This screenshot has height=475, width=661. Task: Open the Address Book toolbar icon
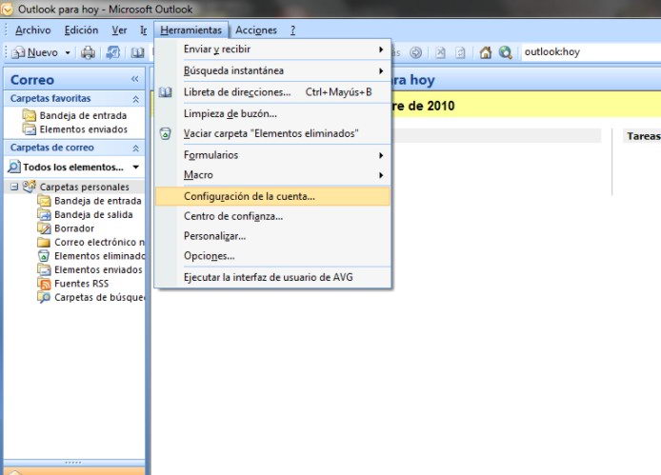[x=137, y=52]
